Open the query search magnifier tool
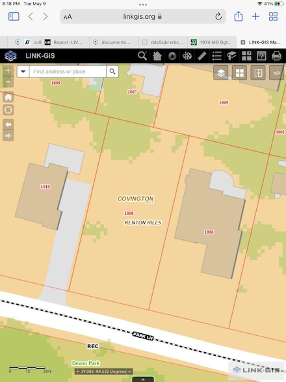This screenshot has width=286, height=382. click(142, 56)
